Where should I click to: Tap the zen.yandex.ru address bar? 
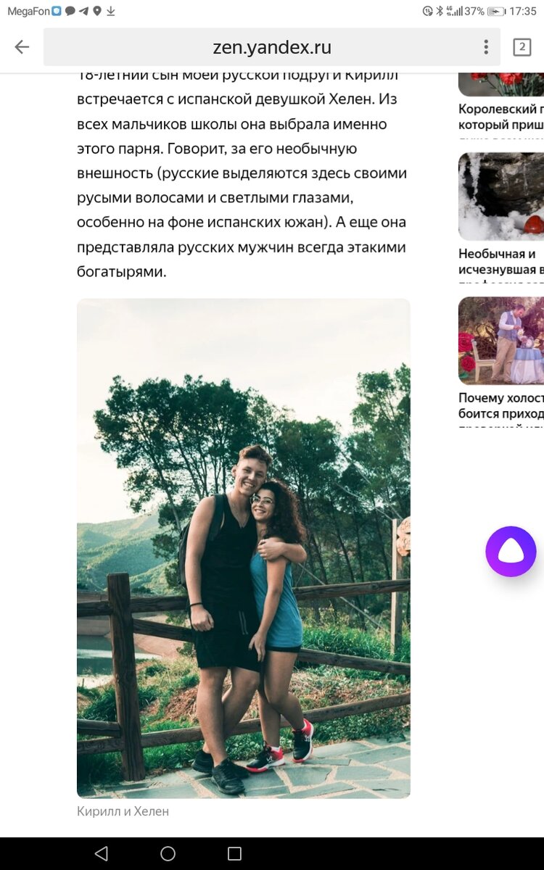[272, 47]
